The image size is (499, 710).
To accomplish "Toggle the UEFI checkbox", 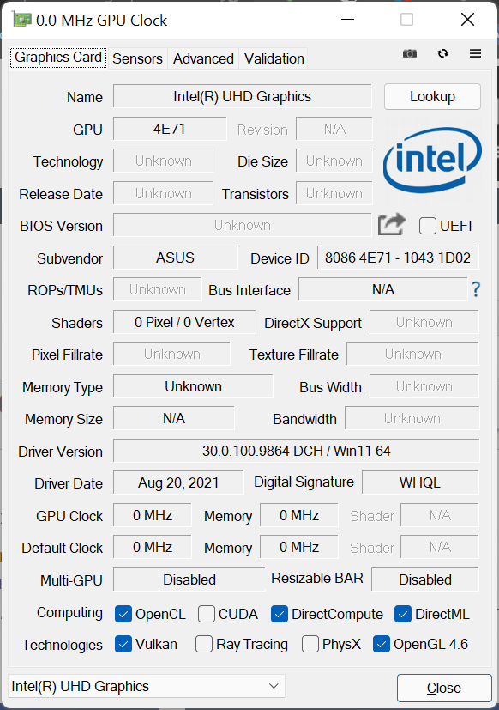I will click(428, 226).
